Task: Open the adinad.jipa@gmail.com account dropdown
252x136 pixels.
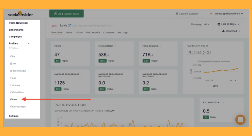Action: click(x=229, y=14)
